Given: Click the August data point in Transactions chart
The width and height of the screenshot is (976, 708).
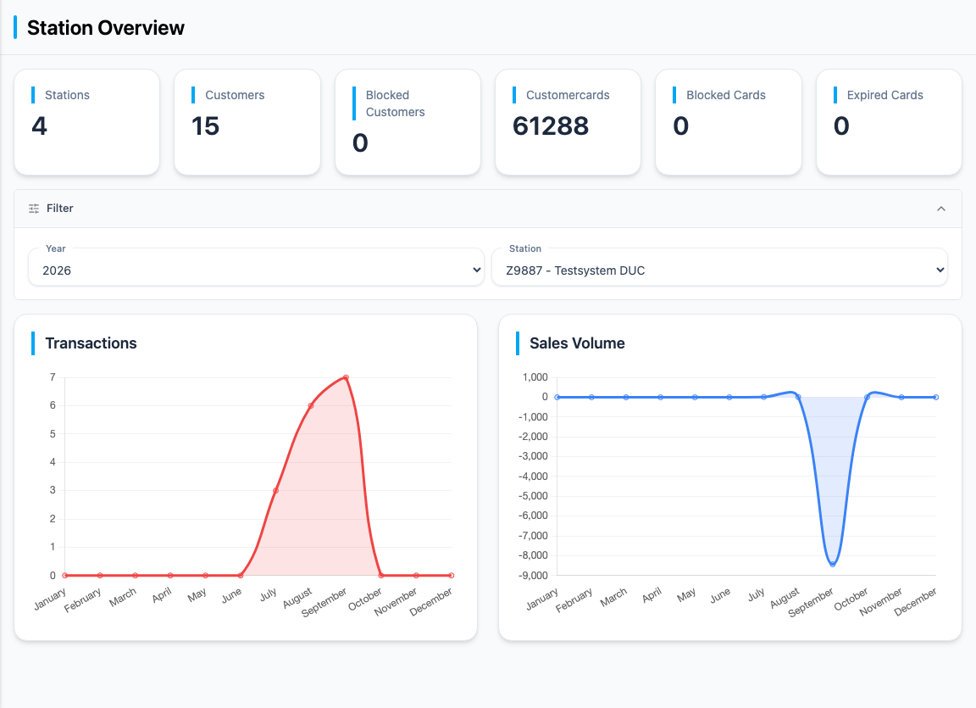Looking at the screenshot, I should [311, 405].
